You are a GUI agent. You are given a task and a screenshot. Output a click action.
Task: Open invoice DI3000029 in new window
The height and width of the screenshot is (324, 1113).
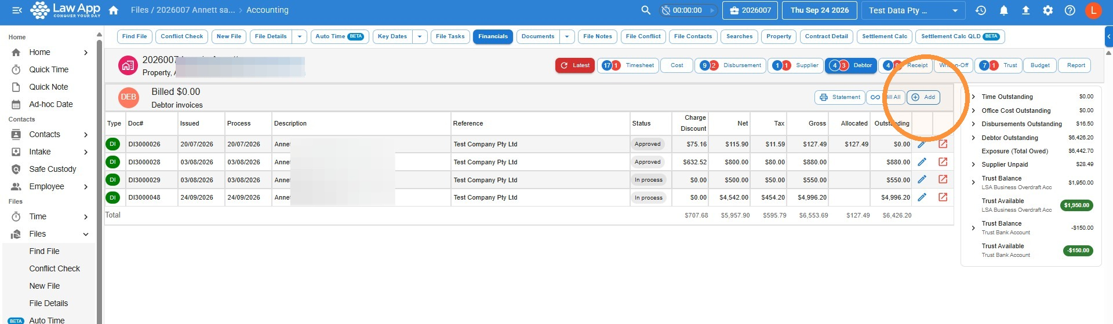point(943,179)
